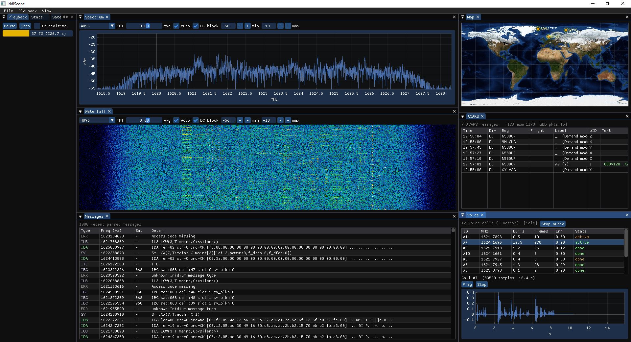This screenshot has width=631, height=342.
Task: Toggle DC block checkbox in the Waterfall panel
Action: coord(196,120)
